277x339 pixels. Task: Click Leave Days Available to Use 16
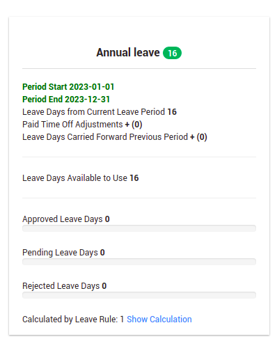pyautogui.click(x=81, y=178)
